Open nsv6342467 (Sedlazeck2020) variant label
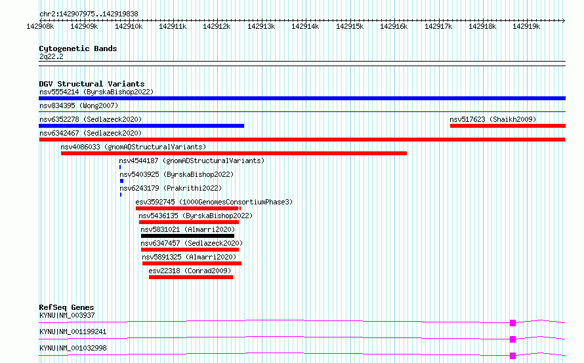This screenshot has width=584, height=363. [x=91, y=133]
